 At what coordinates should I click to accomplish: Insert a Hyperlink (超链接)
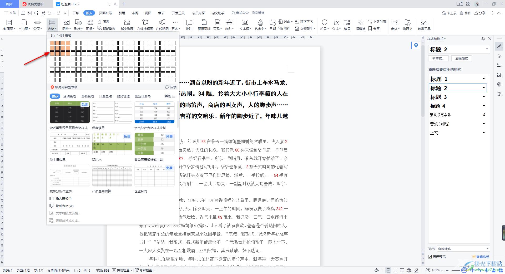click(x=361, y=25)
